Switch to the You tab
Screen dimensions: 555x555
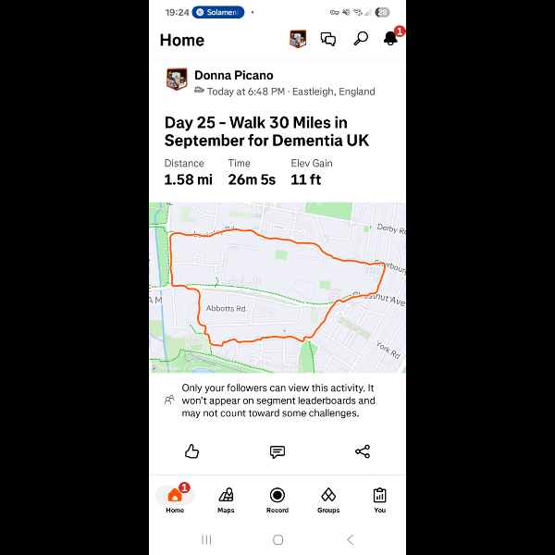point(379,499)
